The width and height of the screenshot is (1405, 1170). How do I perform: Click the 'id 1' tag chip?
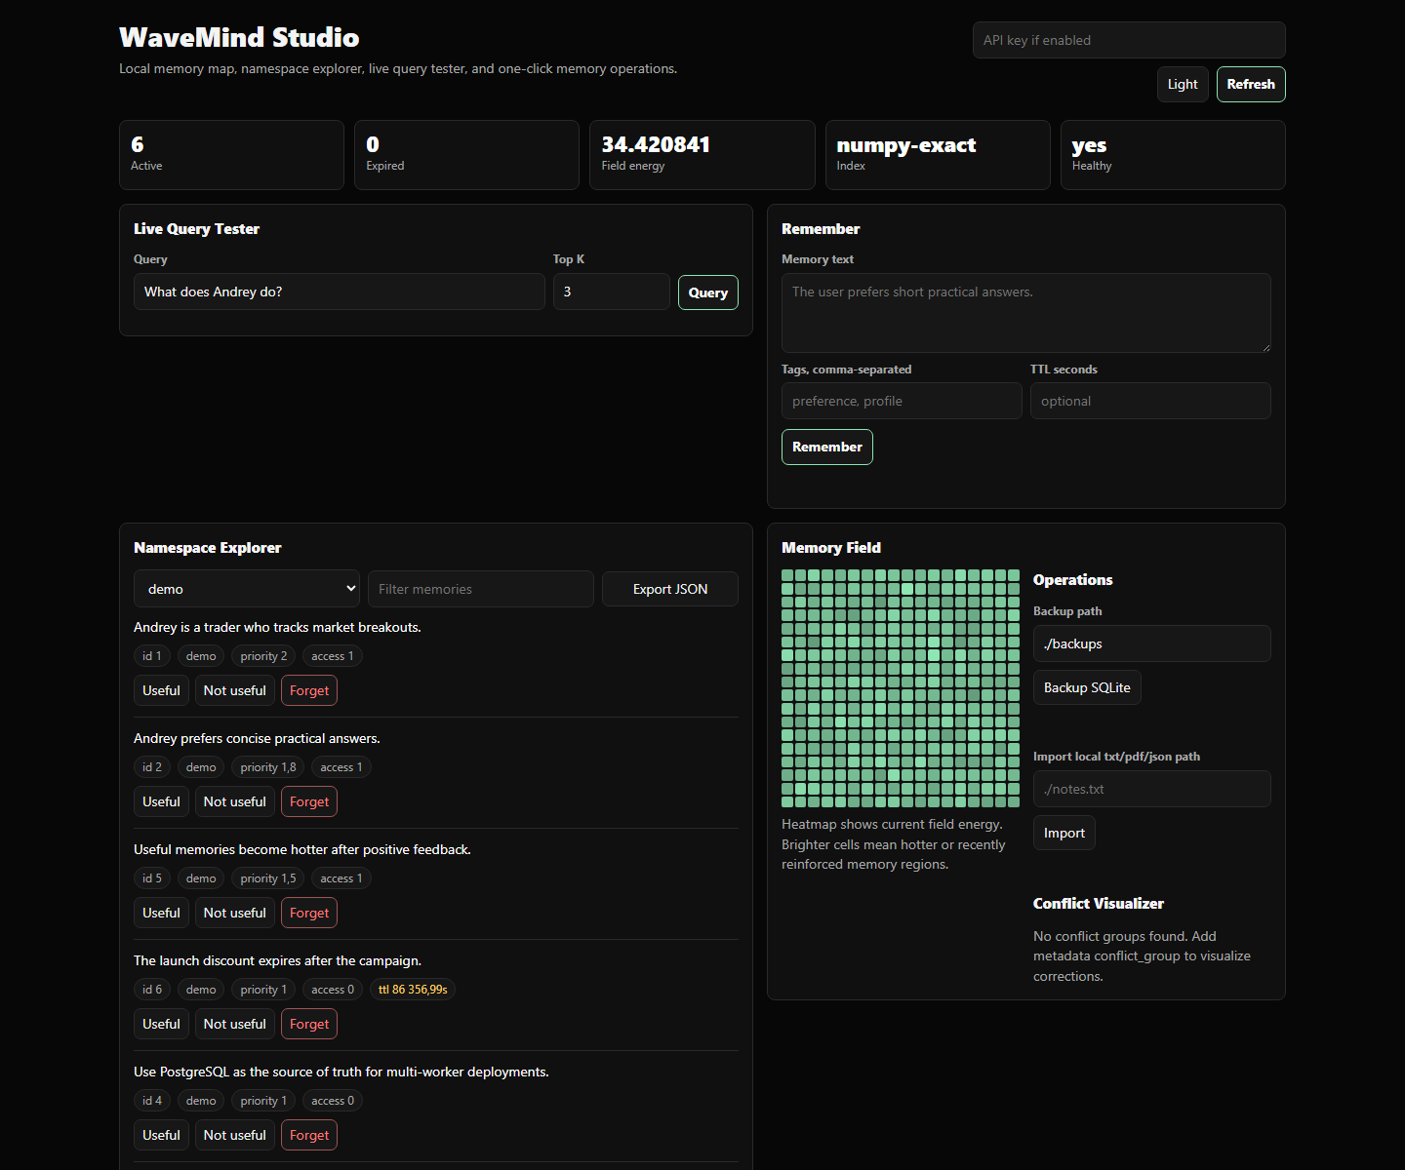pos(151,656)
